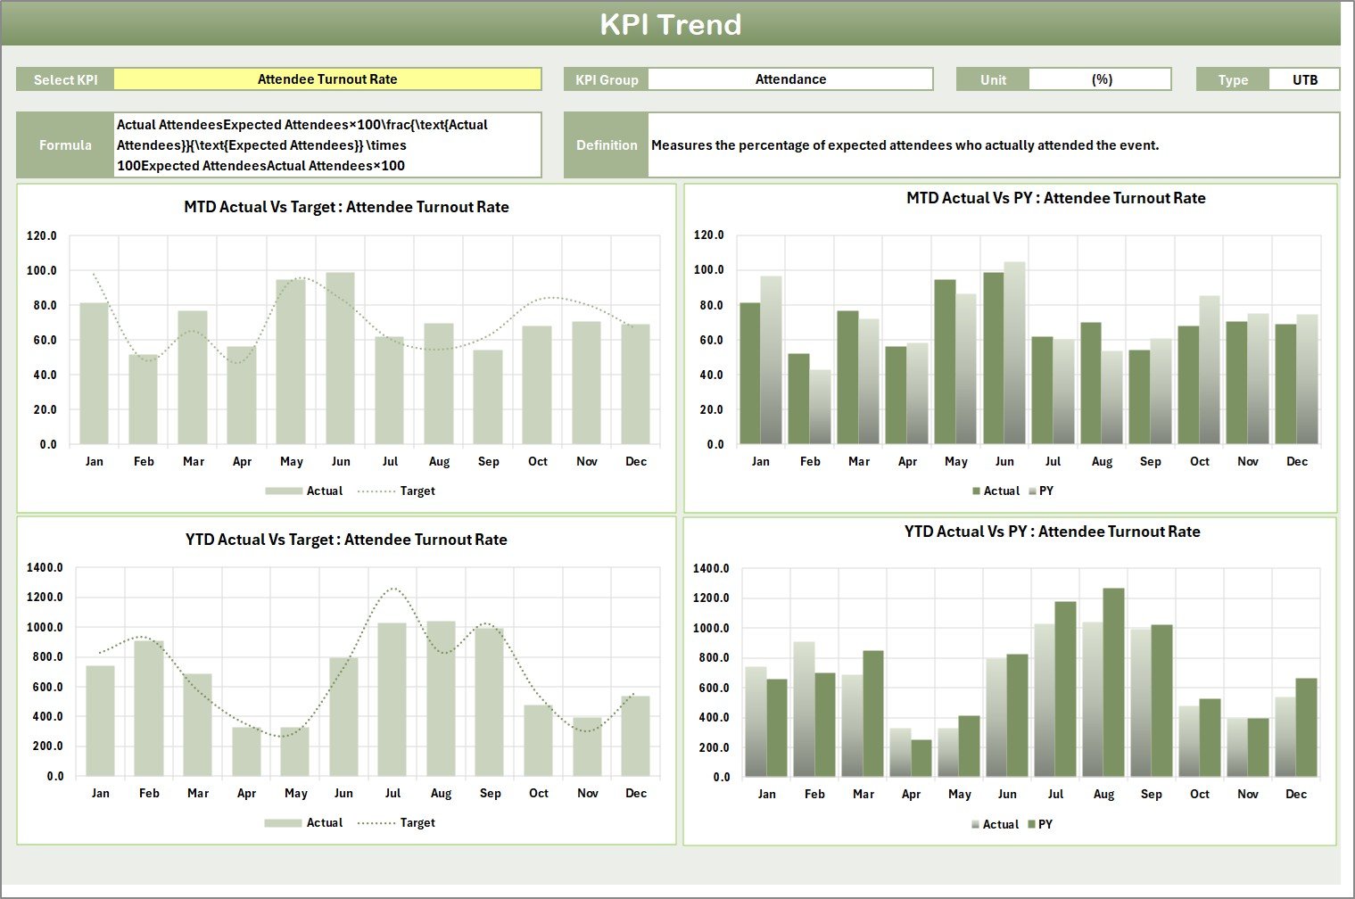This screenshot has height=899, width=1355.
Task: Toggle the PY legend in MTD PY chart
Action: 1044,491
